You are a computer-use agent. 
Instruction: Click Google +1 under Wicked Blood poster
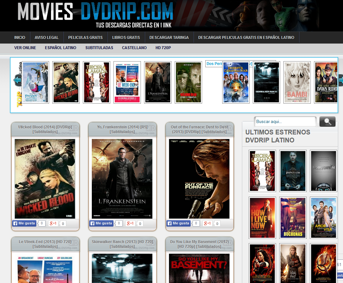[53, 223]
